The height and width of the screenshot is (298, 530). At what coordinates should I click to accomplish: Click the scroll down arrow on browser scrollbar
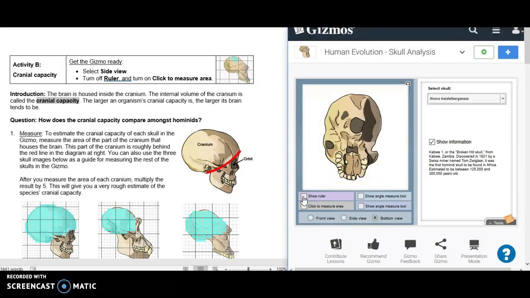pyautogui.click(x=527, y=264)
